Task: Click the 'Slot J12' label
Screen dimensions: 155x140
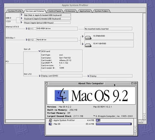Action: click(27, 74)
